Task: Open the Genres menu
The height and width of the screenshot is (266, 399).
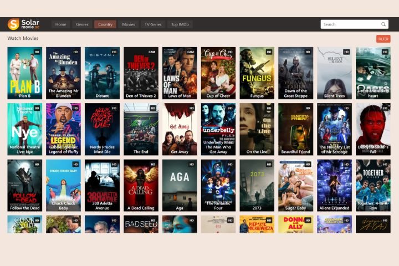Action: [82, 24]
